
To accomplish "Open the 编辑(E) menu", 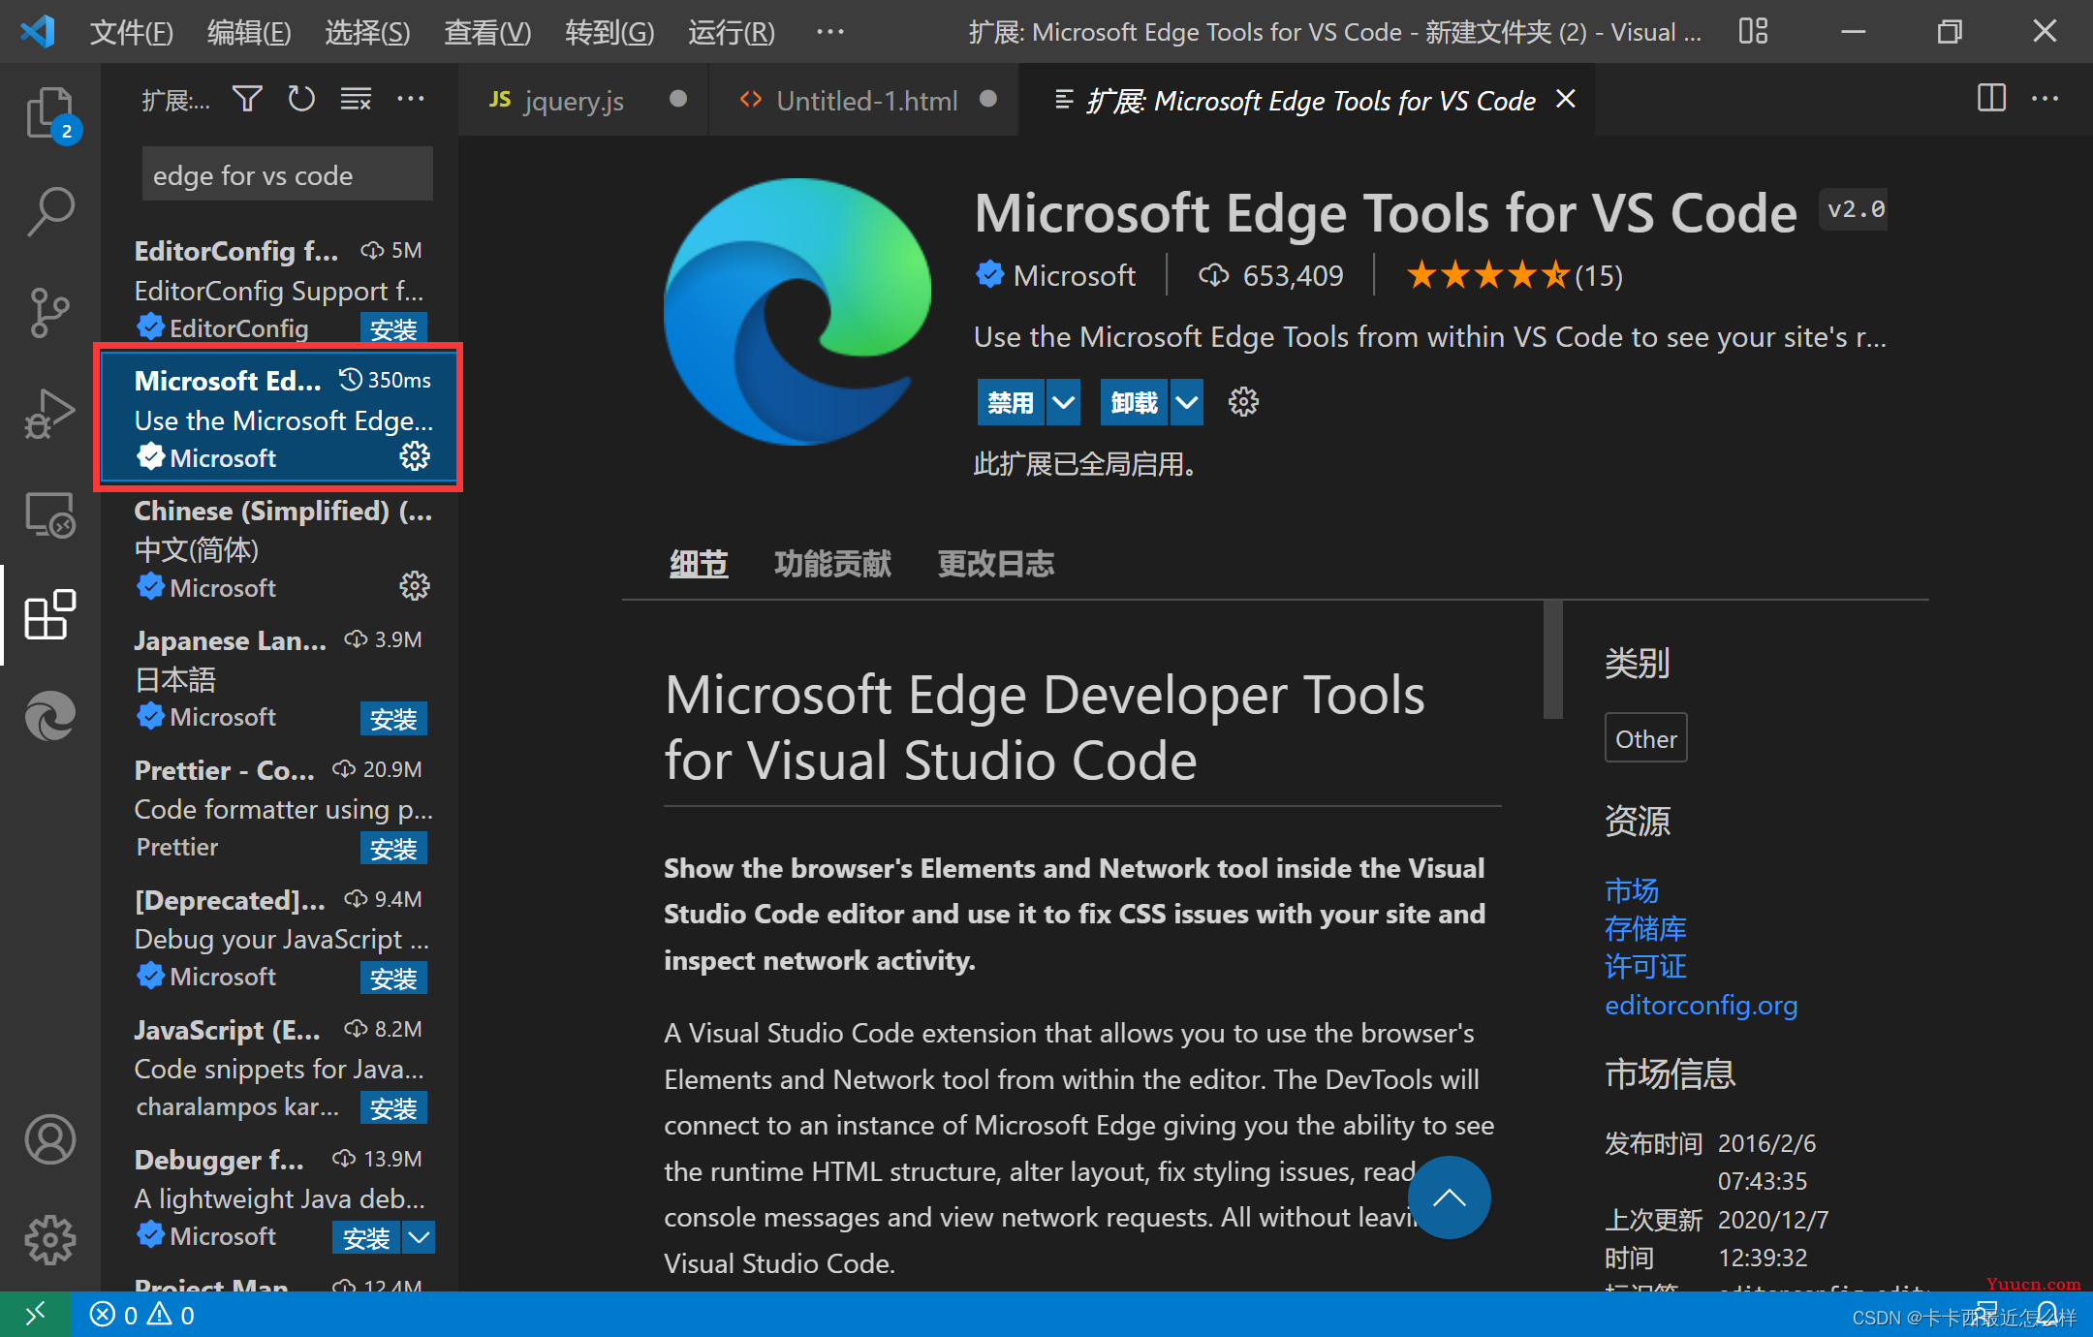I will tap(249, 33).
